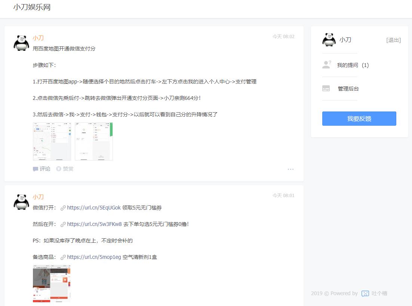Click the chain icon before 5mop1eg link
The width and height of the screenshot is (412, 306).
63,257
